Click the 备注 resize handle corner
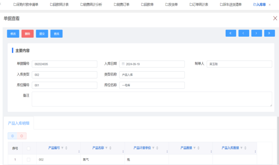Image resolution: width=279 pixels, height=165 pixels. point(271,105)
